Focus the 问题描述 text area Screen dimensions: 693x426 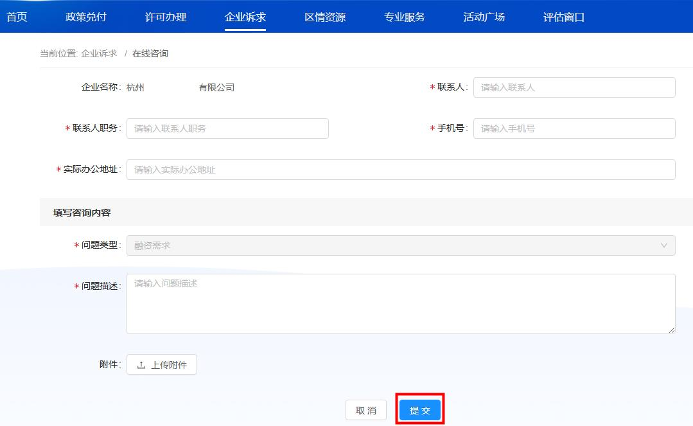401,304
